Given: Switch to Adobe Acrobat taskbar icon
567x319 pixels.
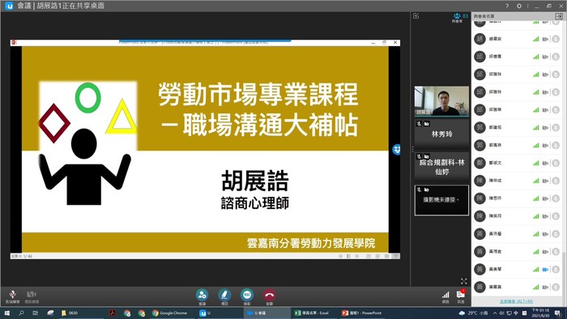Looking at the screenshot, I should [x=113, y=313].
